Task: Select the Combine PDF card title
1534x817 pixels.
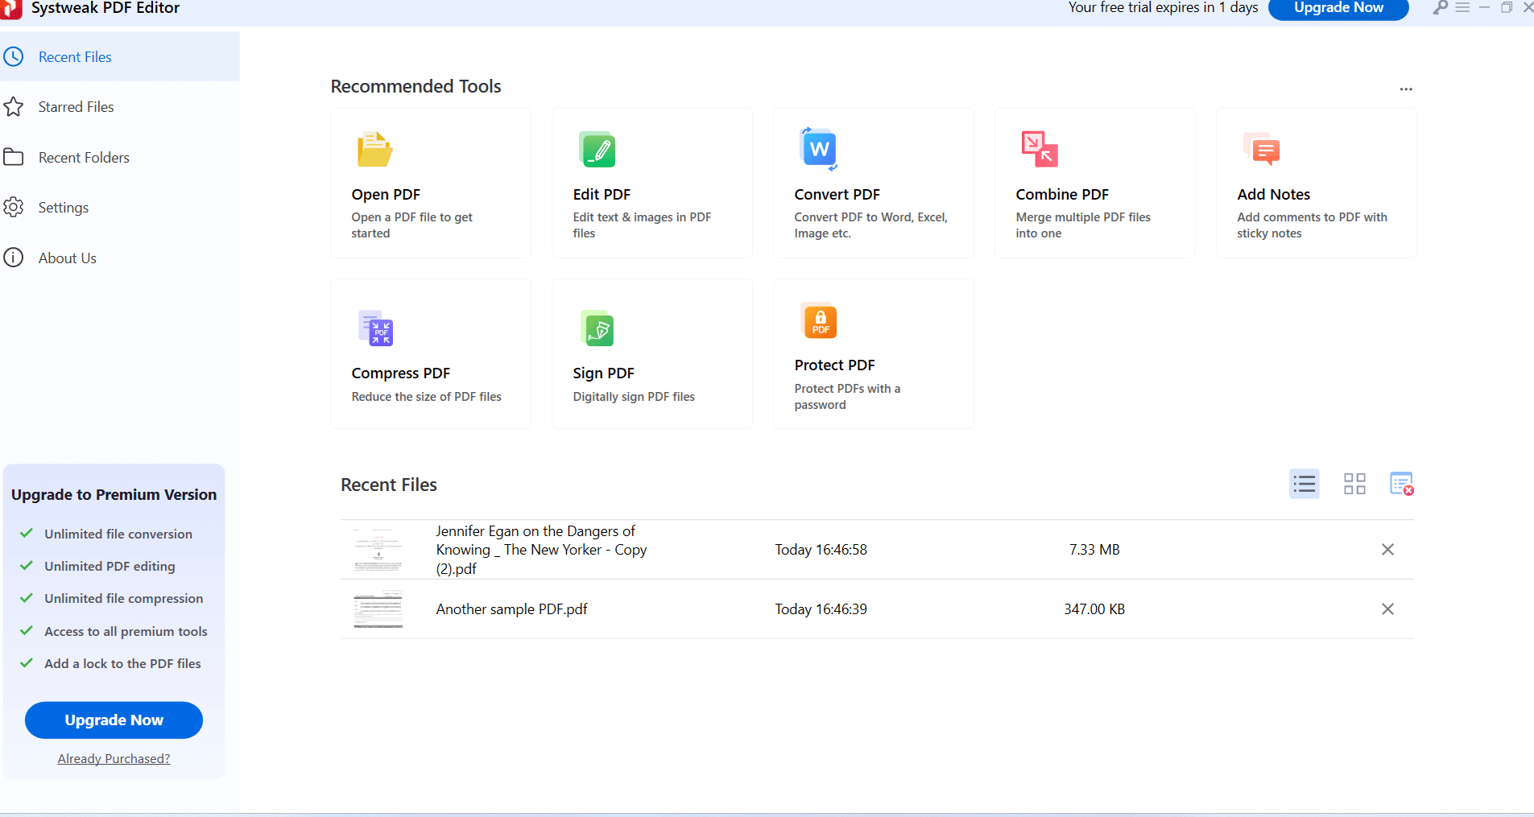Action: (x=1062, y=195)
